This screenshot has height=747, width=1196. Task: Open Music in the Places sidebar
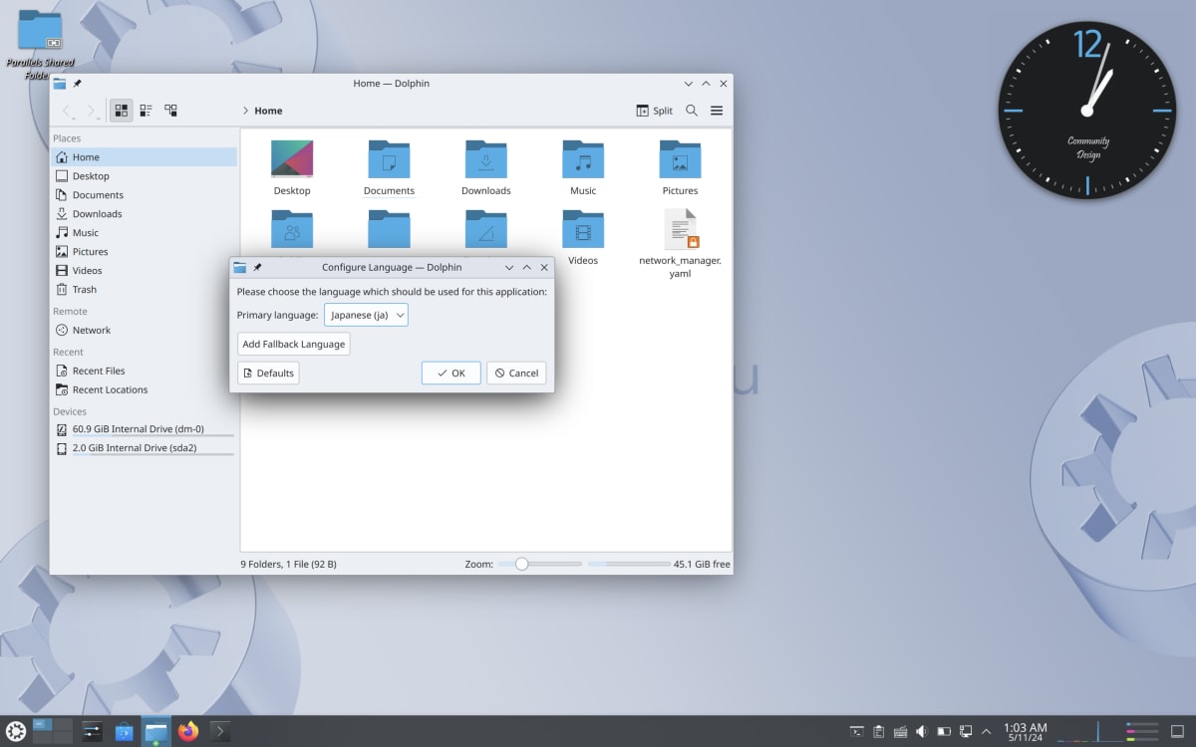tap(145, 233)
